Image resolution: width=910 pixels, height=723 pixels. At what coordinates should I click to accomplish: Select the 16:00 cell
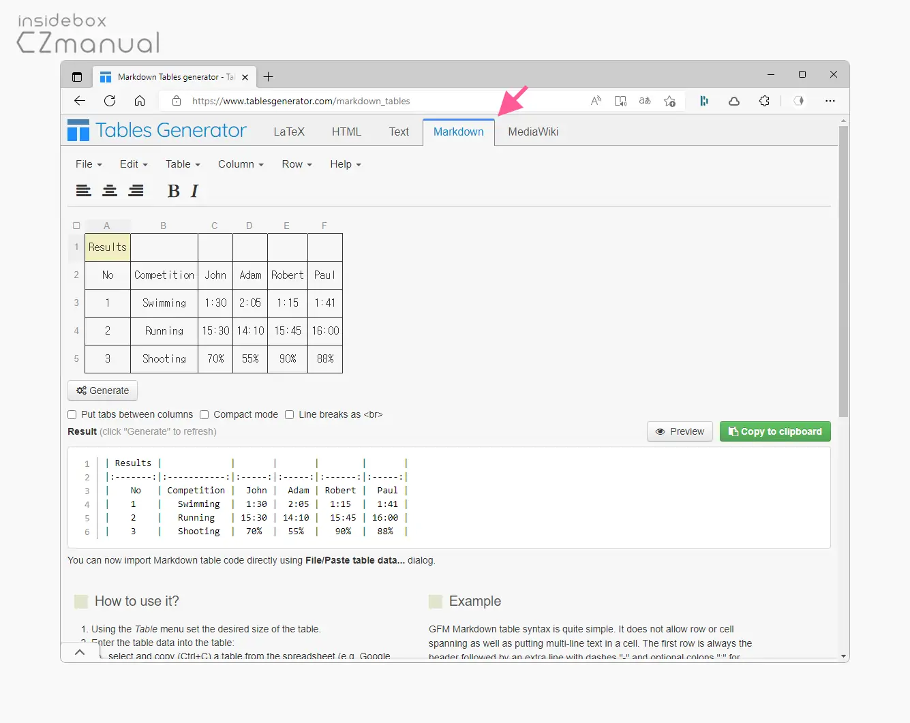[x=325, y=331]
